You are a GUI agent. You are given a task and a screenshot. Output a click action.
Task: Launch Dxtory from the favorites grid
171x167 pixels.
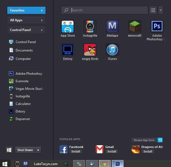click(x=68, y=50)
